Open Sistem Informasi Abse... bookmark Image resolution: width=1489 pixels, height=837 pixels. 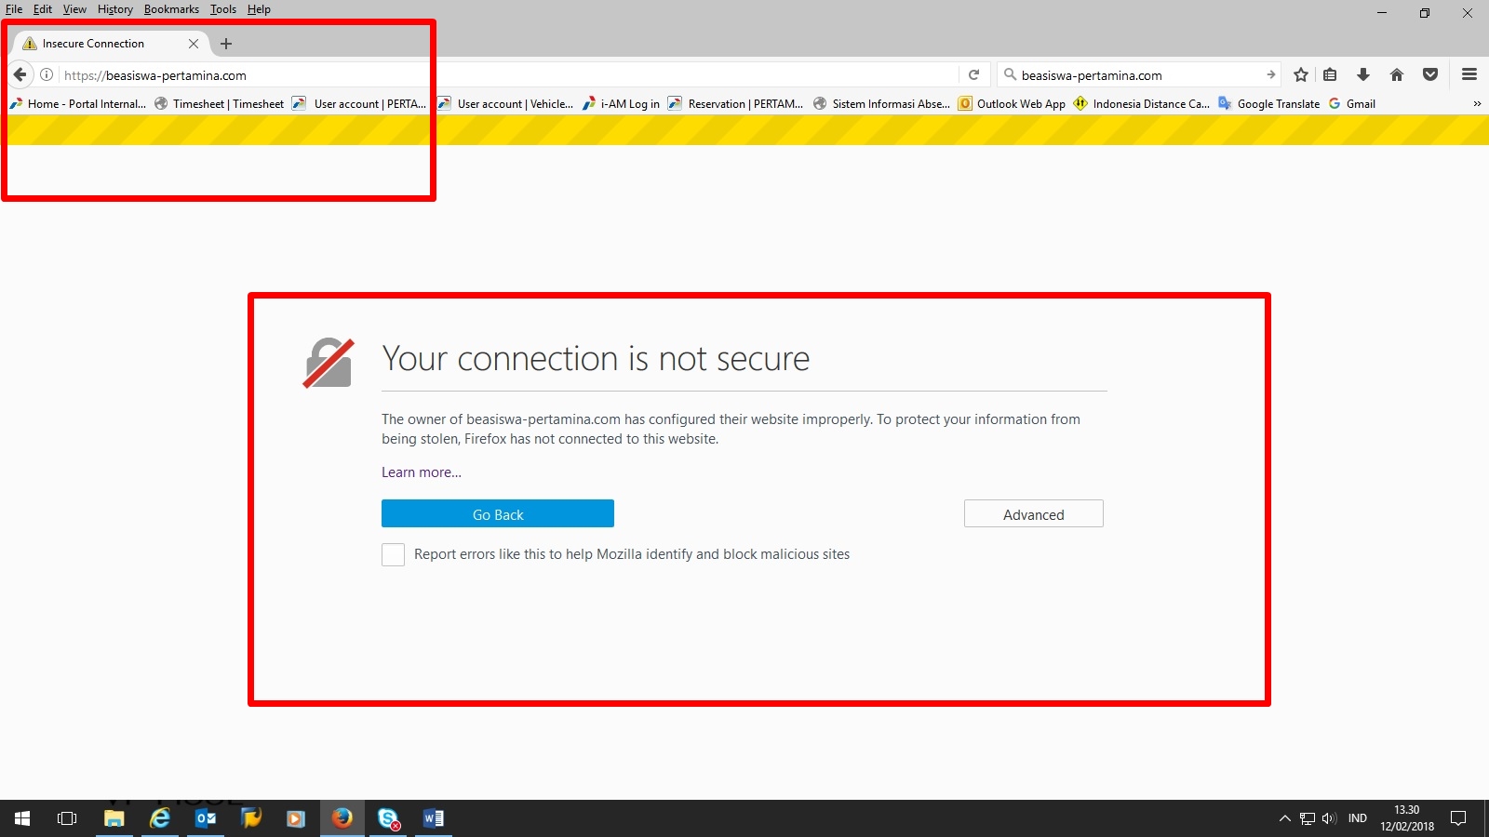click(x=882, y=104)
